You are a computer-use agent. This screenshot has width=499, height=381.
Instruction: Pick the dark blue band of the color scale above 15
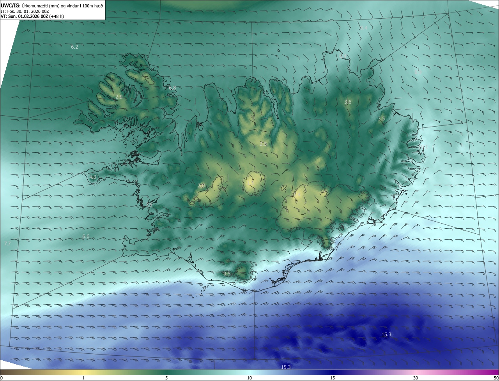click(x=333, y=372)
